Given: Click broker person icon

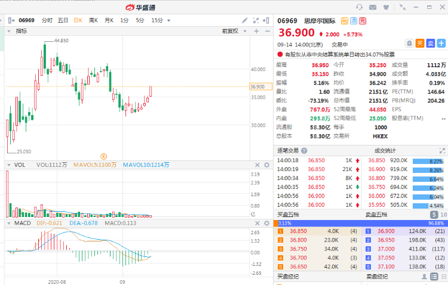Looking at the screenshot, I should 424,277.
